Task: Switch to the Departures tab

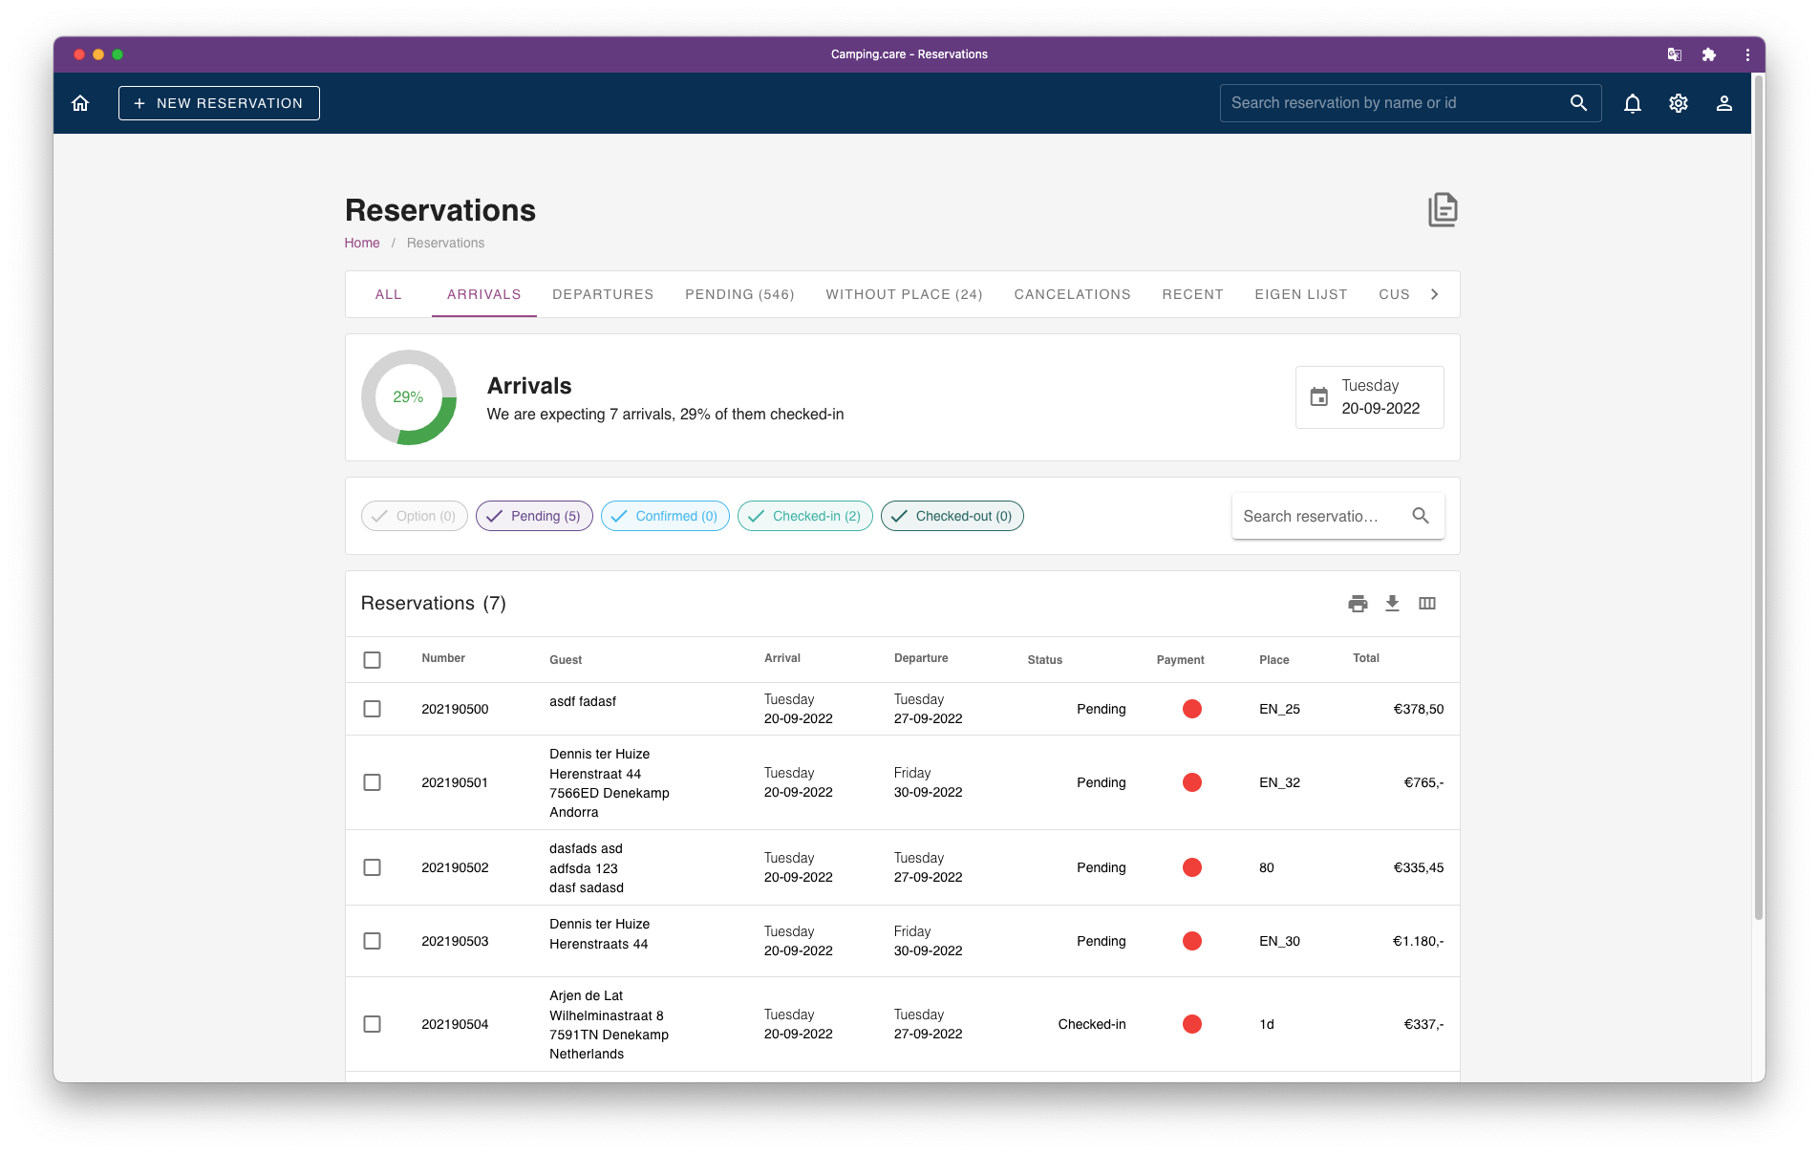Action: 603,294
